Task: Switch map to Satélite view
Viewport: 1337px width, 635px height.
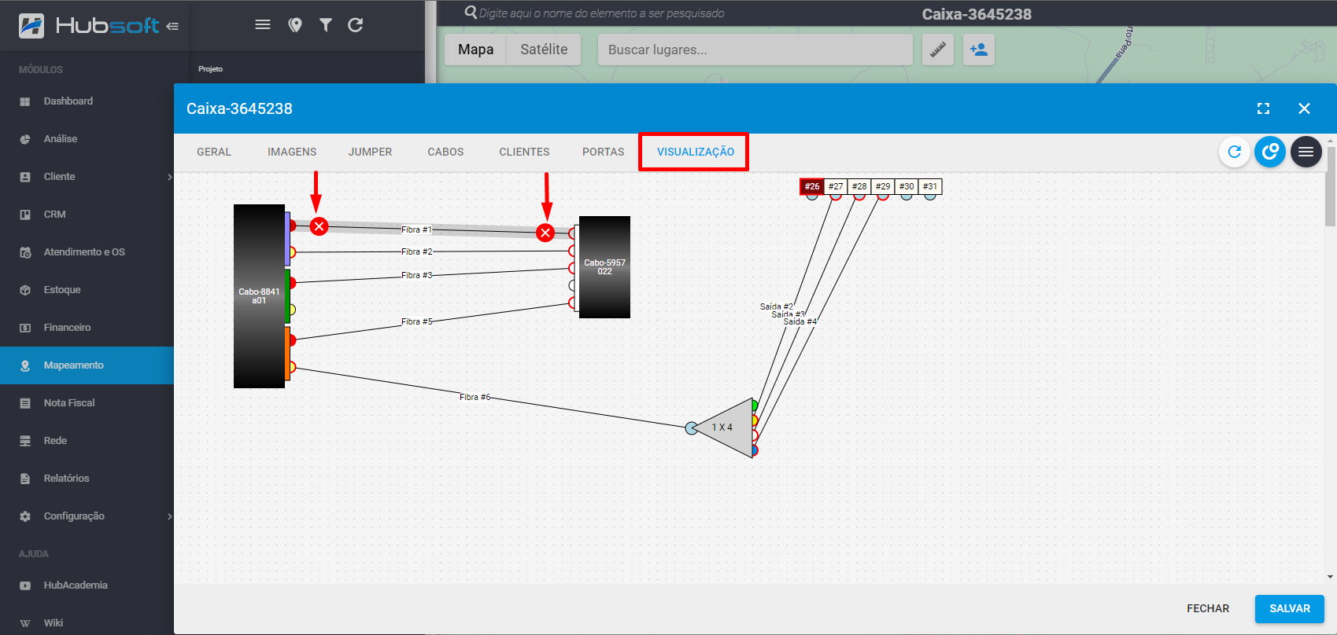Action: coord(544,50)
